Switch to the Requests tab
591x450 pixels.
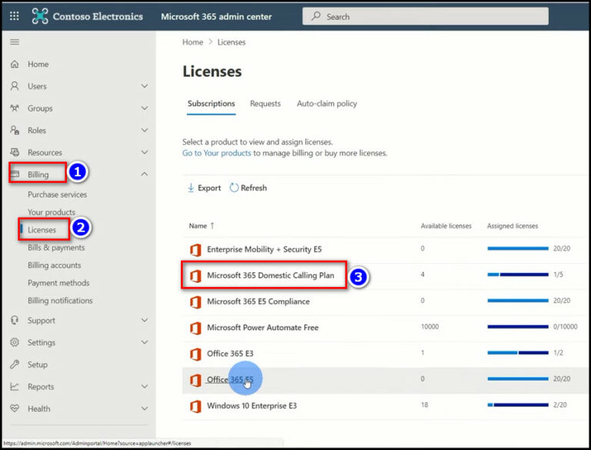(265, 104)
